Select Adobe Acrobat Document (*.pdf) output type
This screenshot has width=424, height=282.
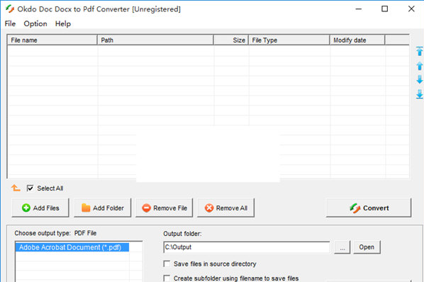click(72, 247)
